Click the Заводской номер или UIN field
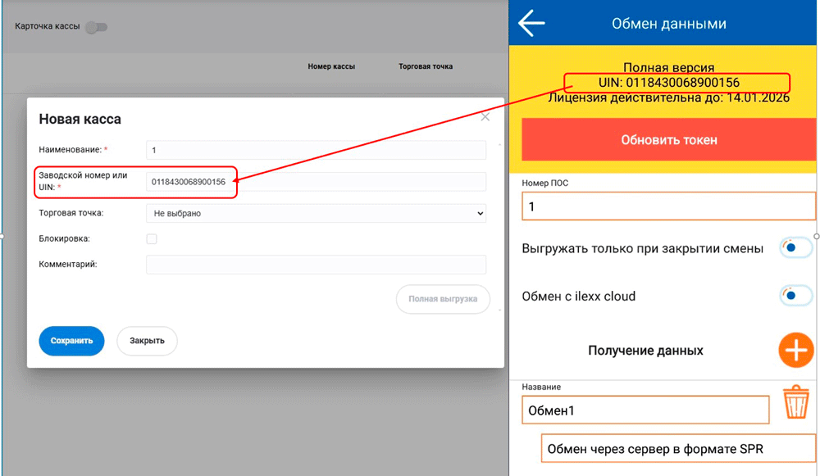Viewport: 820px width, 476px height. coord(316,182)
